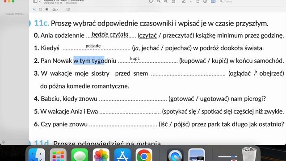Screen dimensions: 286x161
Task: Open Finder from the Dock
Action: click(37, 155)
